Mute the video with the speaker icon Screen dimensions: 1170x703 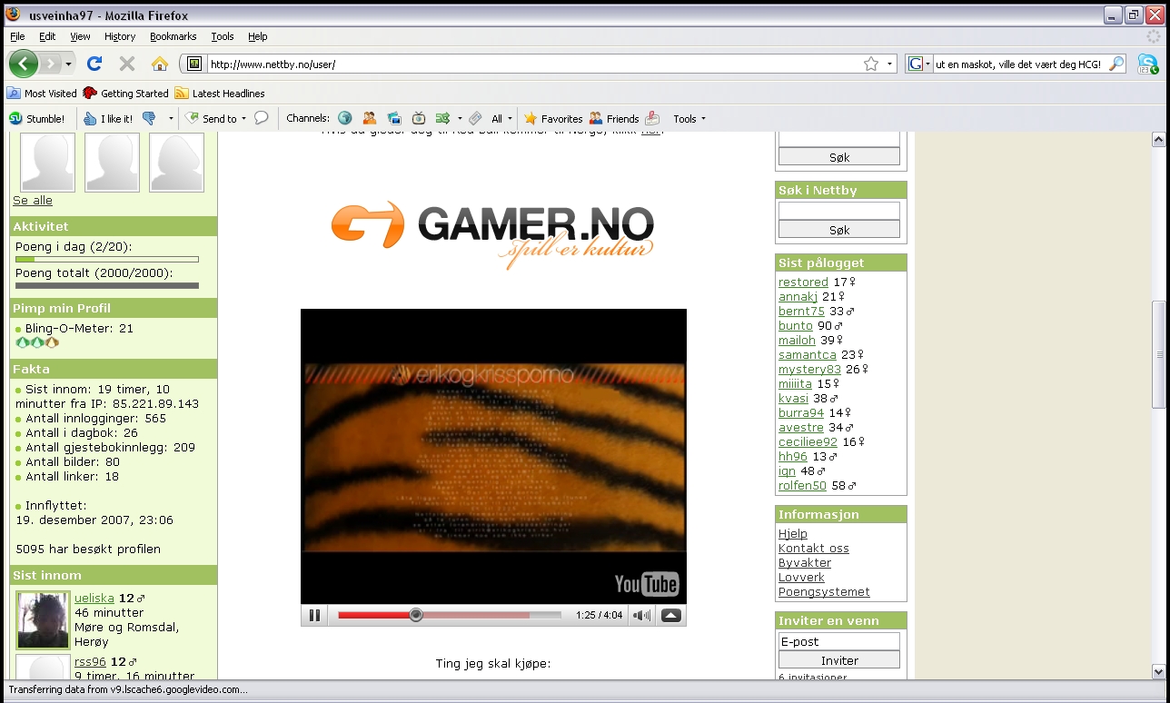pyautogui.click(x=641, y=615)
